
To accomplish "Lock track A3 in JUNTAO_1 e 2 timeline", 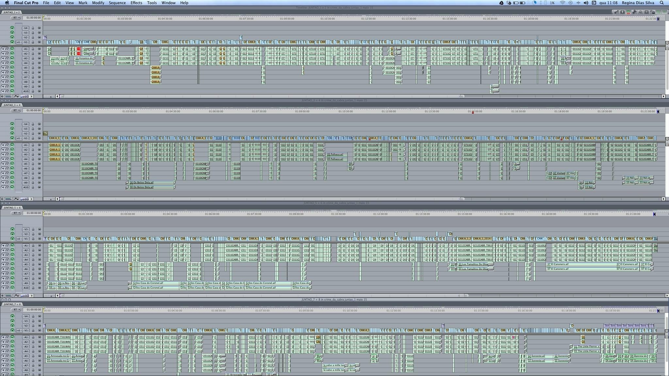I will (33, 58).
